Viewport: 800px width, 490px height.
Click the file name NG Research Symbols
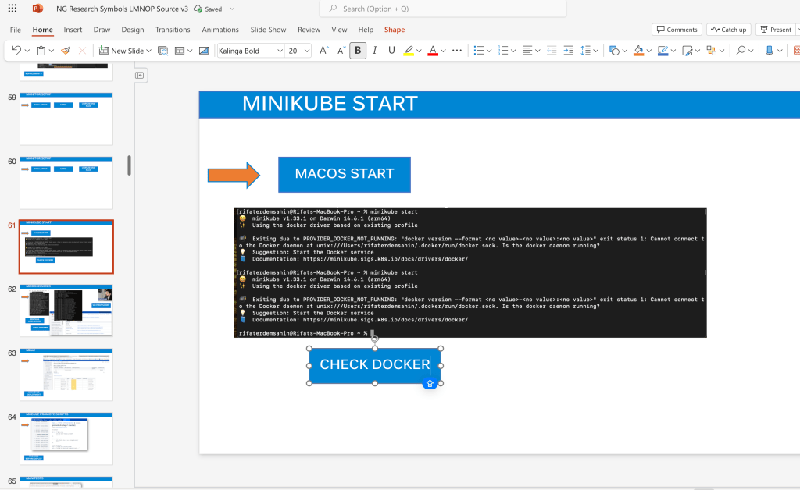(122, 9)
